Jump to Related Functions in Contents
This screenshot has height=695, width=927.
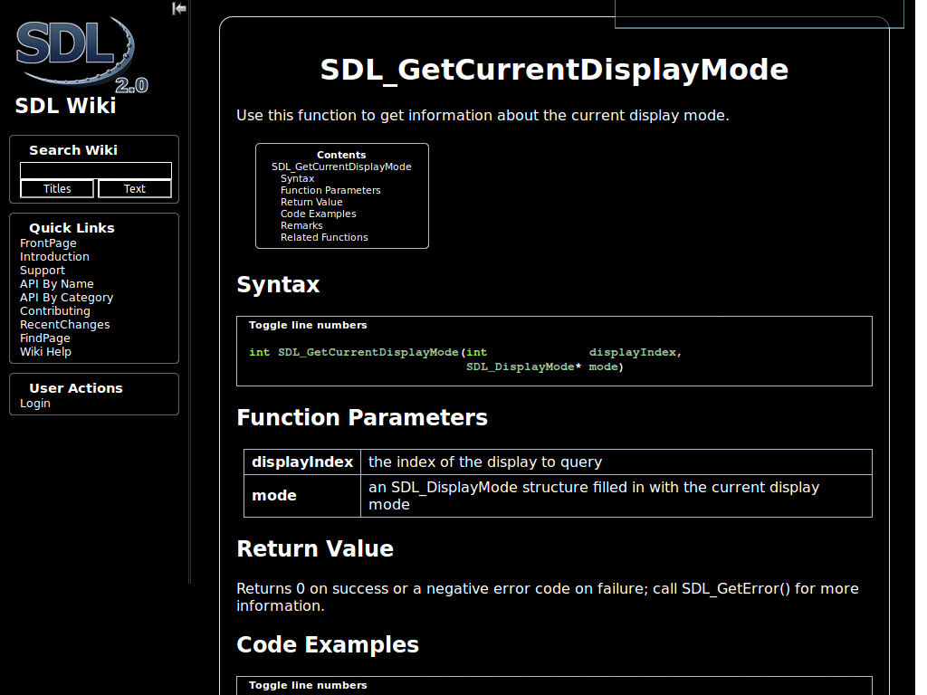pos(323,237)
